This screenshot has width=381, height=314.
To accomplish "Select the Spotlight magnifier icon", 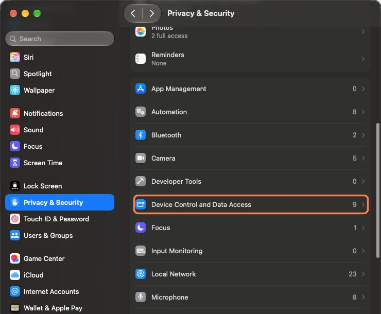I will (15, 74).
